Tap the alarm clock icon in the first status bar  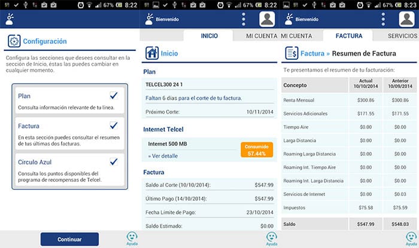[80, 5]
